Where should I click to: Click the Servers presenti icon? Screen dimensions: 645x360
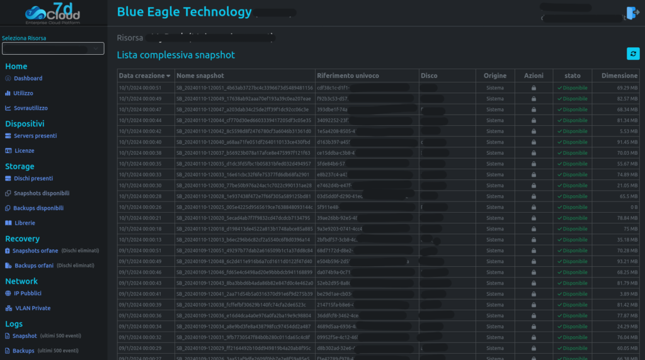pyautogui.click(x=8, y=136)
